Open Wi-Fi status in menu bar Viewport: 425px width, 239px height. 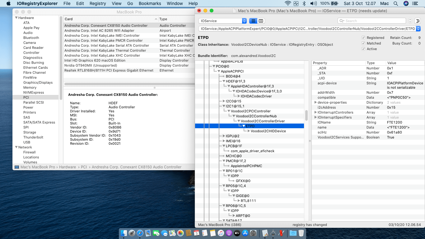[288, 3]
